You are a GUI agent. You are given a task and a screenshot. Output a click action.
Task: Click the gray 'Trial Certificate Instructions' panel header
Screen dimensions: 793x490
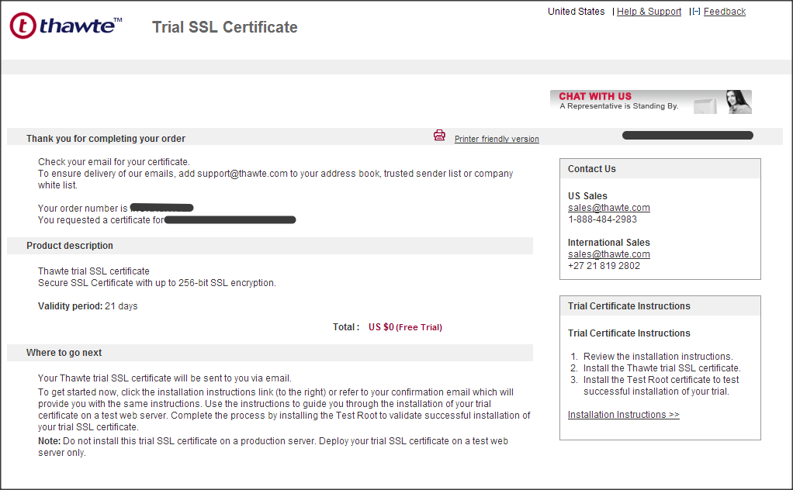click(x=660, y=306)
